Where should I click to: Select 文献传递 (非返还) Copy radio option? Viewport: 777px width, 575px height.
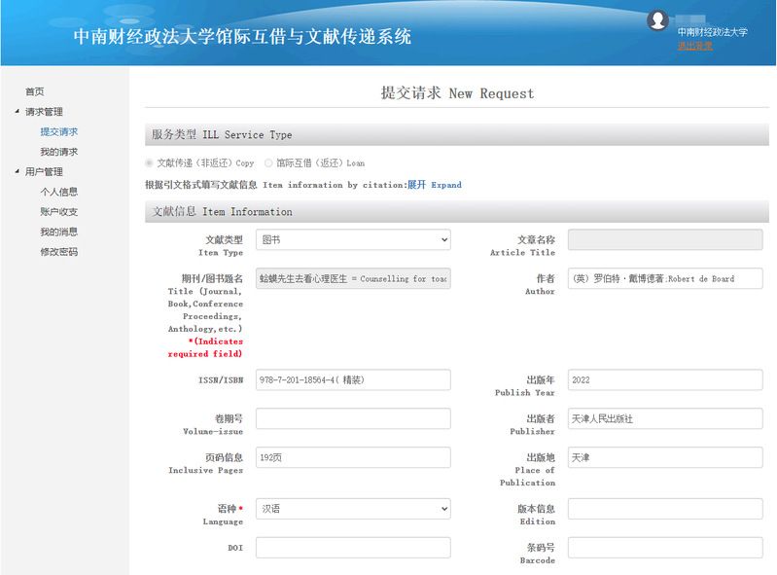coord(150,163)
